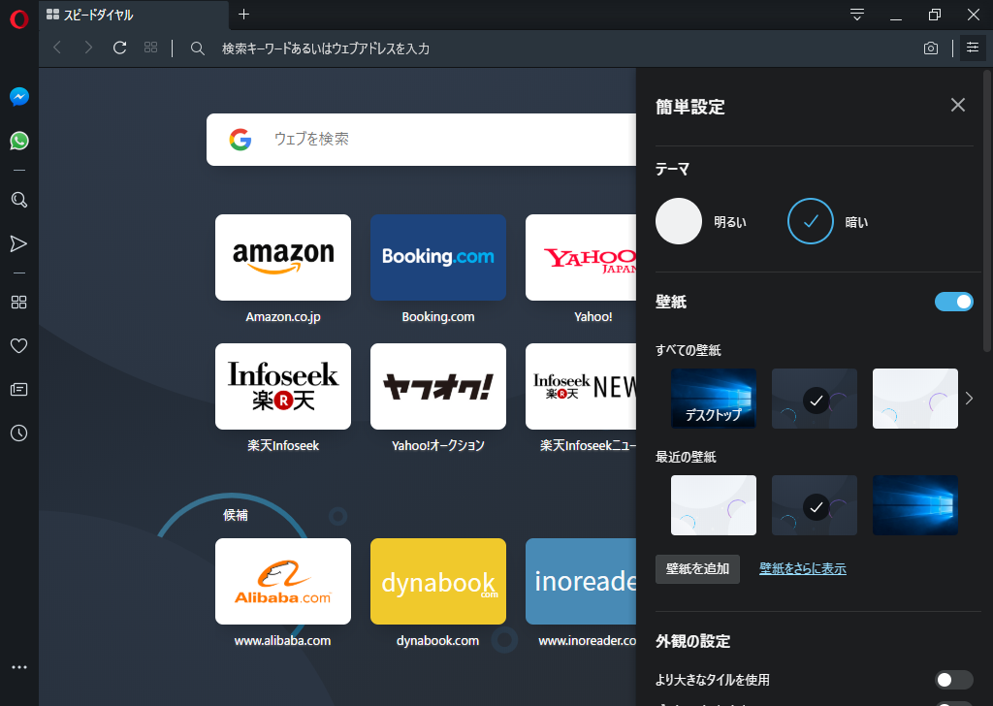The image size is (993, 706).
Task: Reload the page with the refresh icon
Action: tap(118, 47)
